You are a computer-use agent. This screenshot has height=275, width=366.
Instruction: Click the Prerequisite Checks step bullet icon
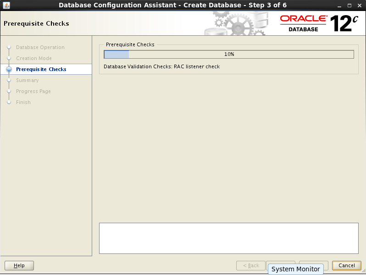point(9,69)
